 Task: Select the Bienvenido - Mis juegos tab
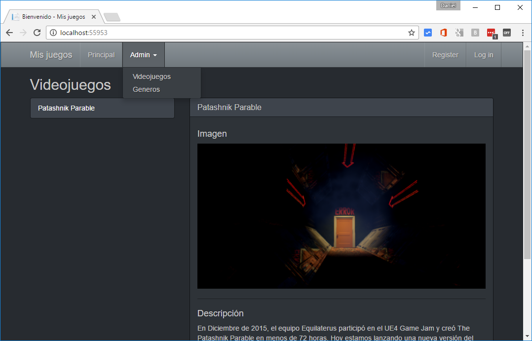point(53,17)
